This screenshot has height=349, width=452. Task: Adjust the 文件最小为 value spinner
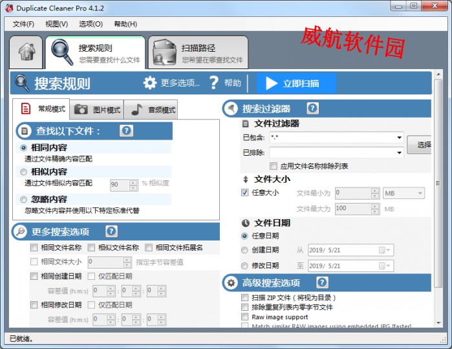[375, 193]
